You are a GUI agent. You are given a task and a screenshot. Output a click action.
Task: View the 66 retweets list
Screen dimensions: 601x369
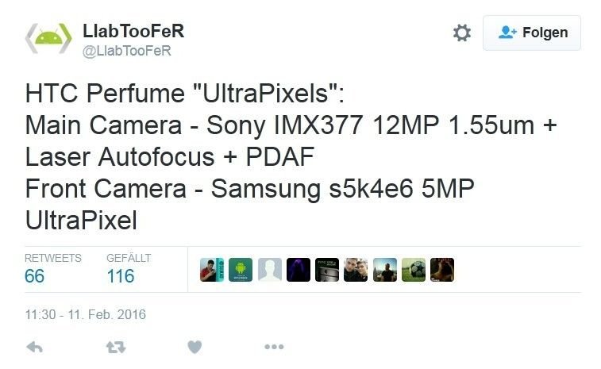[53, 269]
